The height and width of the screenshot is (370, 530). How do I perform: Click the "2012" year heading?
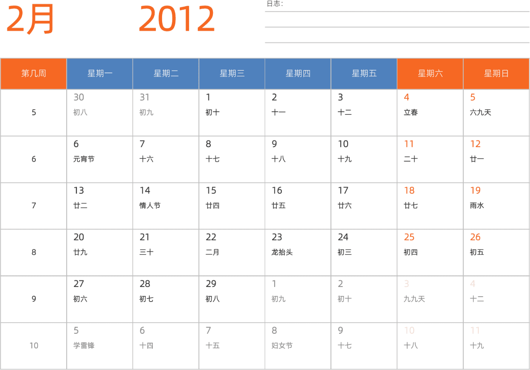click(x=177, y=19)
